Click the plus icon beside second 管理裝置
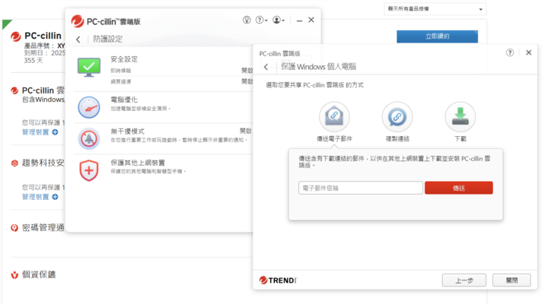 55,197
